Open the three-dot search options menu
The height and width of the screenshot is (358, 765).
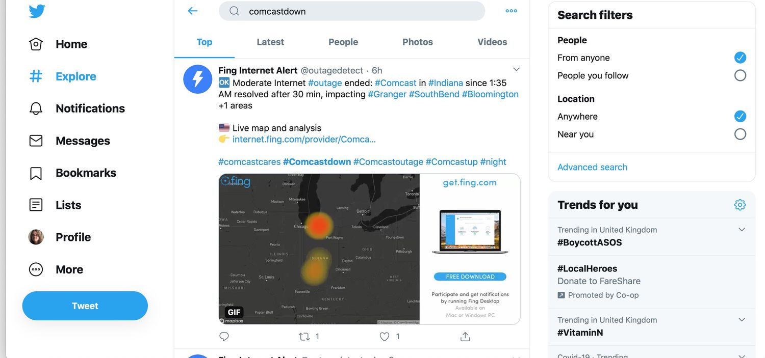pos(511,11)
